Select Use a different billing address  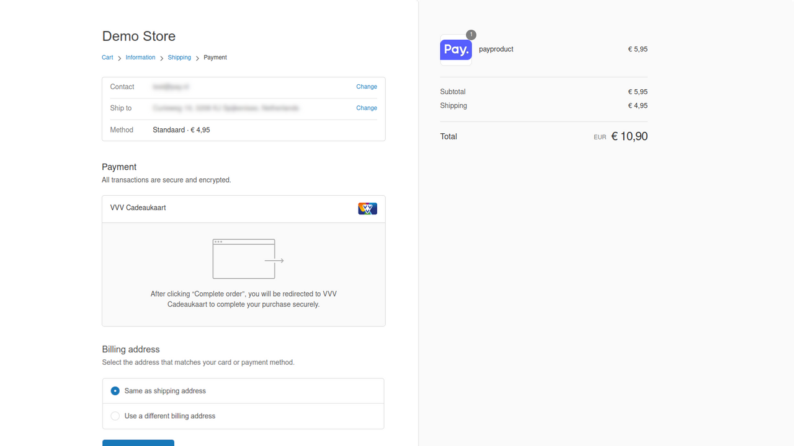click(243, 416)
